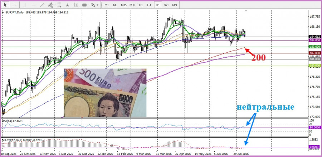322x157 pixels.
Task: Click the 13 Nov 2025 date label
Action: [x=48, y=154]
